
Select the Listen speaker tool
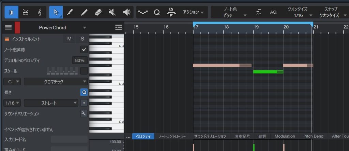(x=126, y=12)
